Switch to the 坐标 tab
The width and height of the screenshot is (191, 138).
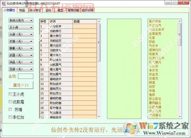(x=48, y=10)
